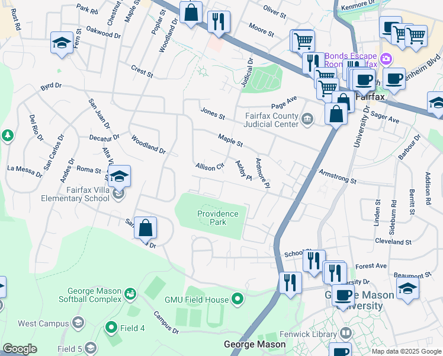
Task: Click the green park tree pin near Del Rio Dr
Action: [x=8, y=135]
